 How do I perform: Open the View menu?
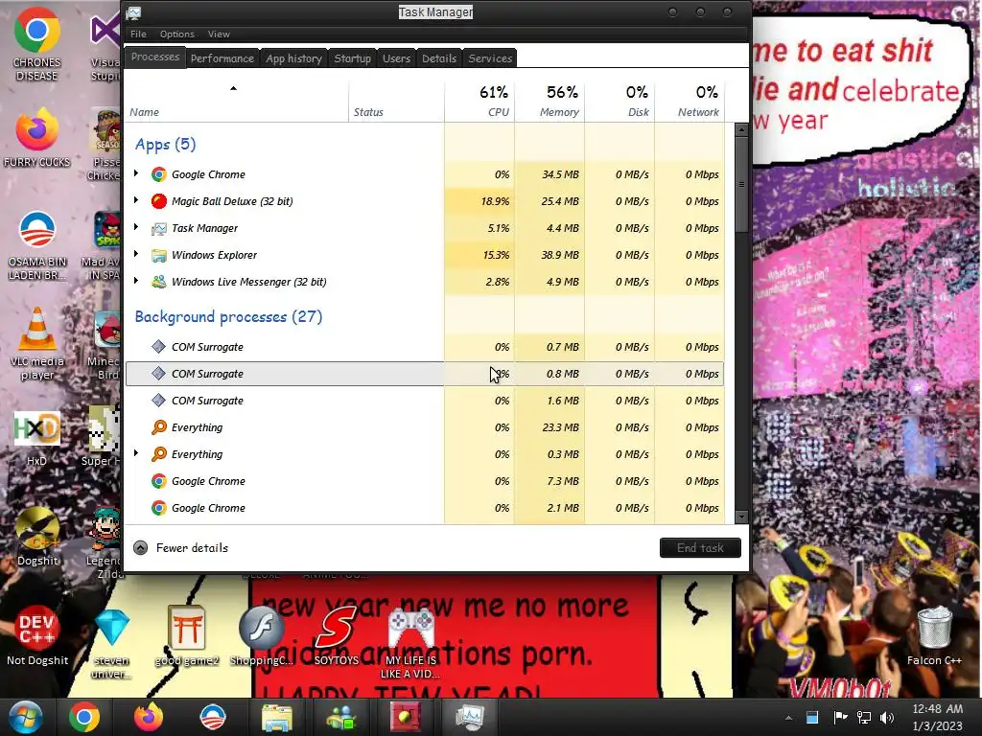point(219,34)
